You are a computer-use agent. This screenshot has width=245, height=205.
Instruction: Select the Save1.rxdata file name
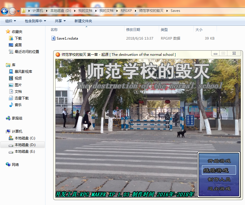pyautogui.click(x=67, y=38)
